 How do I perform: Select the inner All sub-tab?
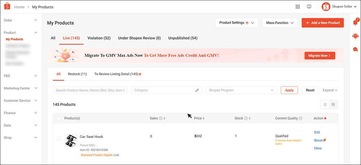(x=58, y=74)
